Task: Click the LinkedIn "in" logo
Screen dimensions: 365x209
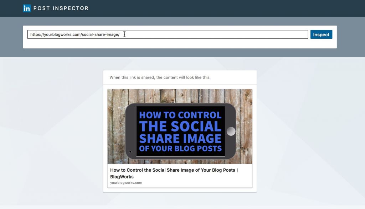Action: point(27,8)
